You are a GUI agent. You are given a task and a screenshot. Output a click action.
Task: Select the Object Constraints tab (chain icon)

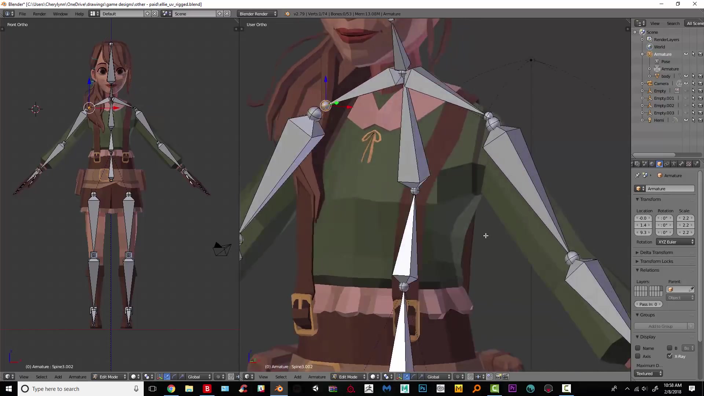click(x=667, y=164)
